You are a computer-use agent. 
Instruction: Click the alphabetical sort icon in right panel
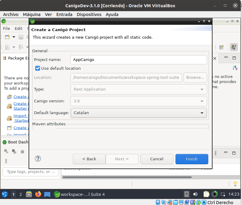(x=235, y=68)
